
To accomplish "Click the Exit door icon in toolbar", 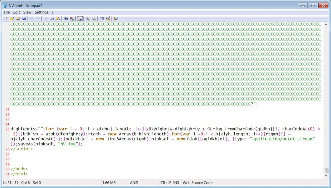I will [x=116, y=18].
